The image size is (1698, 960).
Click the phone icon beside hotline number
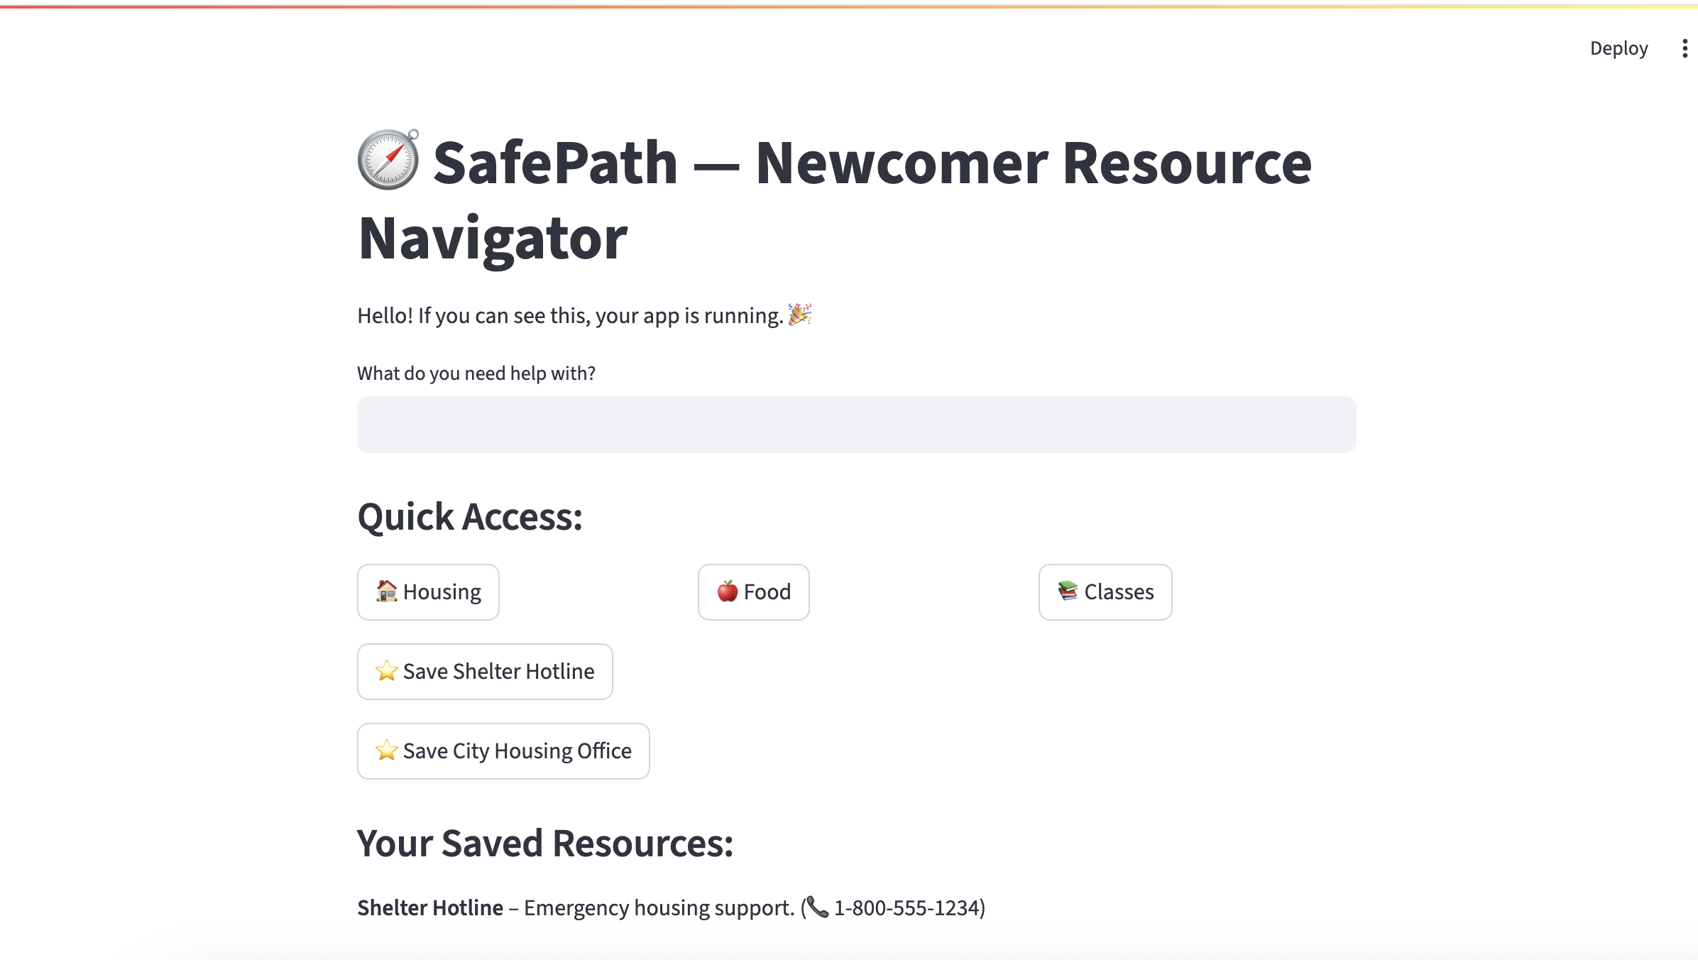click(818, 907)
